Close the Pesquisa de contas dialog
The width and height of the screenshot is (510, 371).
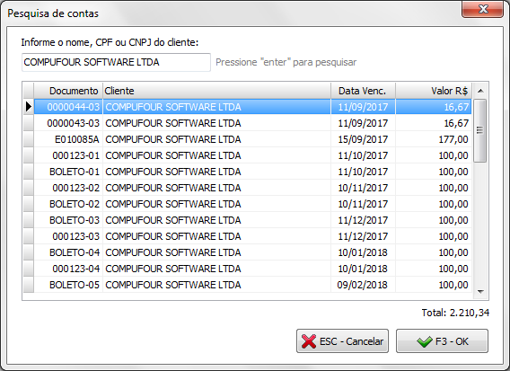(x=483, y=9)
